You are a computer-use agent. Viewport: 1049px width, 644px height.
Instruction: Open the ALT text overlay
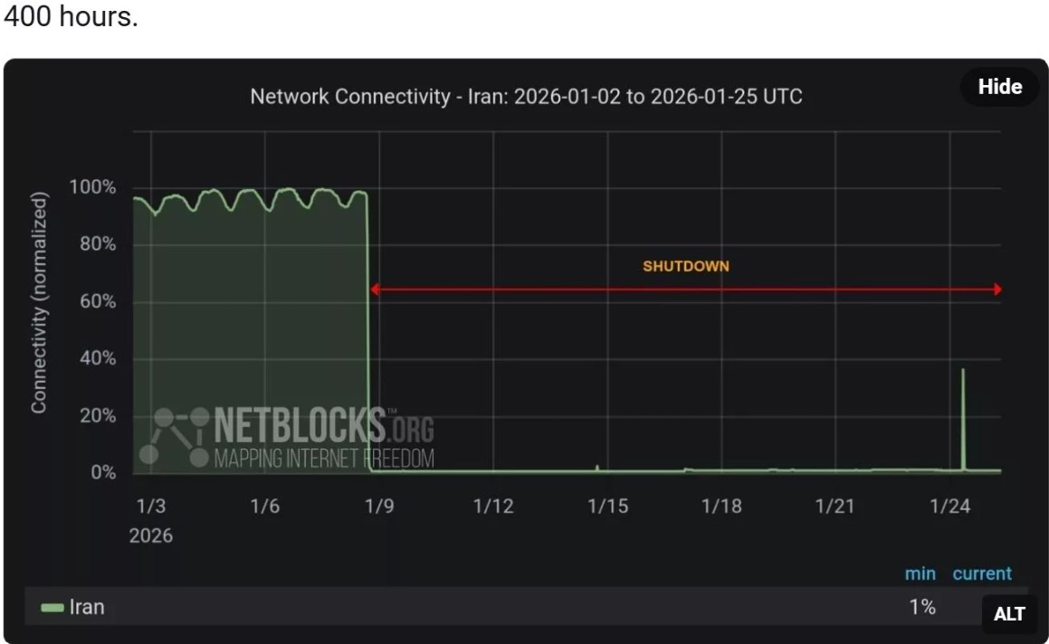pos(1007,612)
